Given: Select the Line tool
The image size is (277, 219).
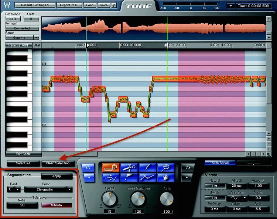Looking at the screenshot, I should pyautogui.click(x=147, y=178).
